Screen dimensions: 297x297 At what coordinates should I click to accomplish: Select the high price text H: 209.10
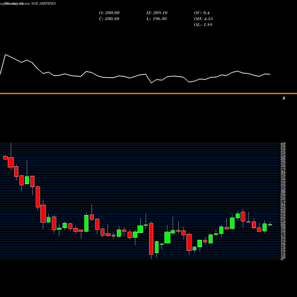coord(157,13)
